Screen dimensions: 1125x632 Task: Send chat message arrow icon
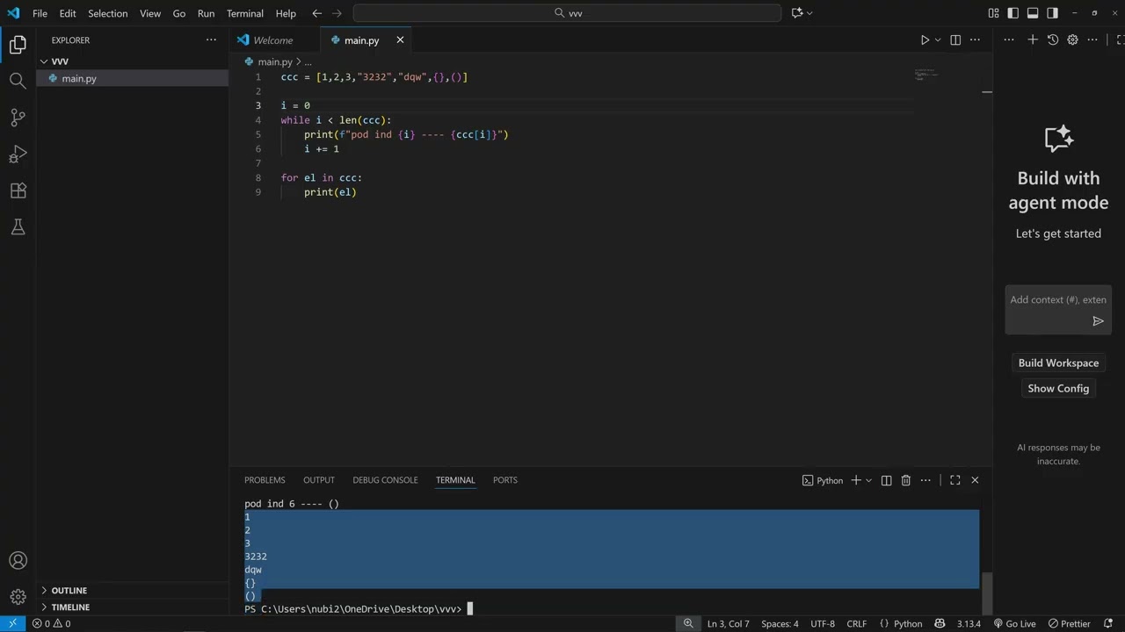(1098, 321)
